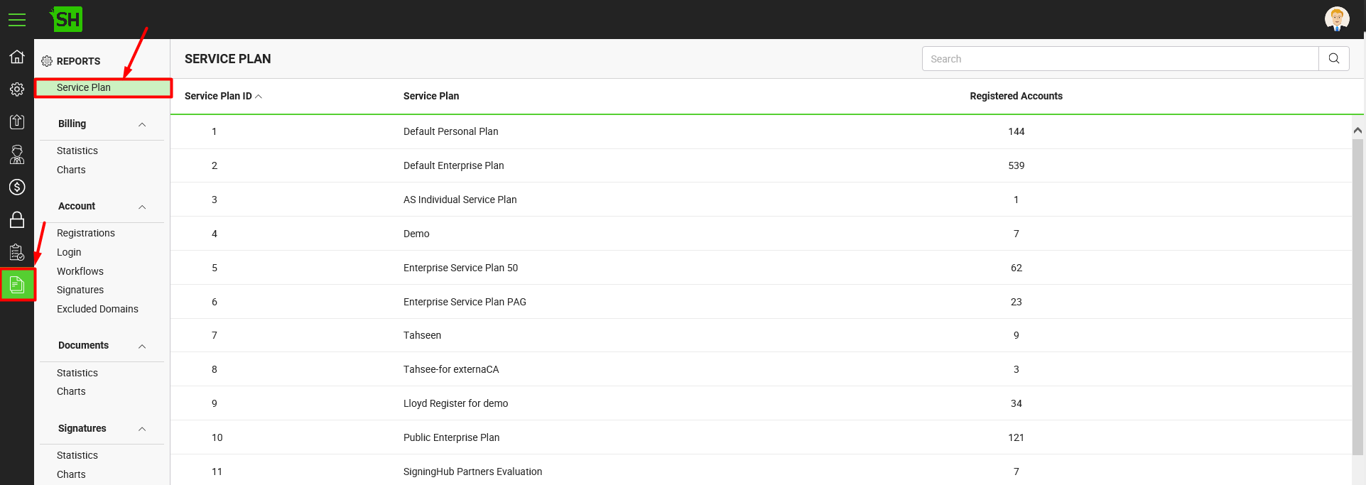Viewport: 1366px width, 485px height.
Task: Select SigningHub Partners Evaluation row
Action: click(x=761, y=470)
